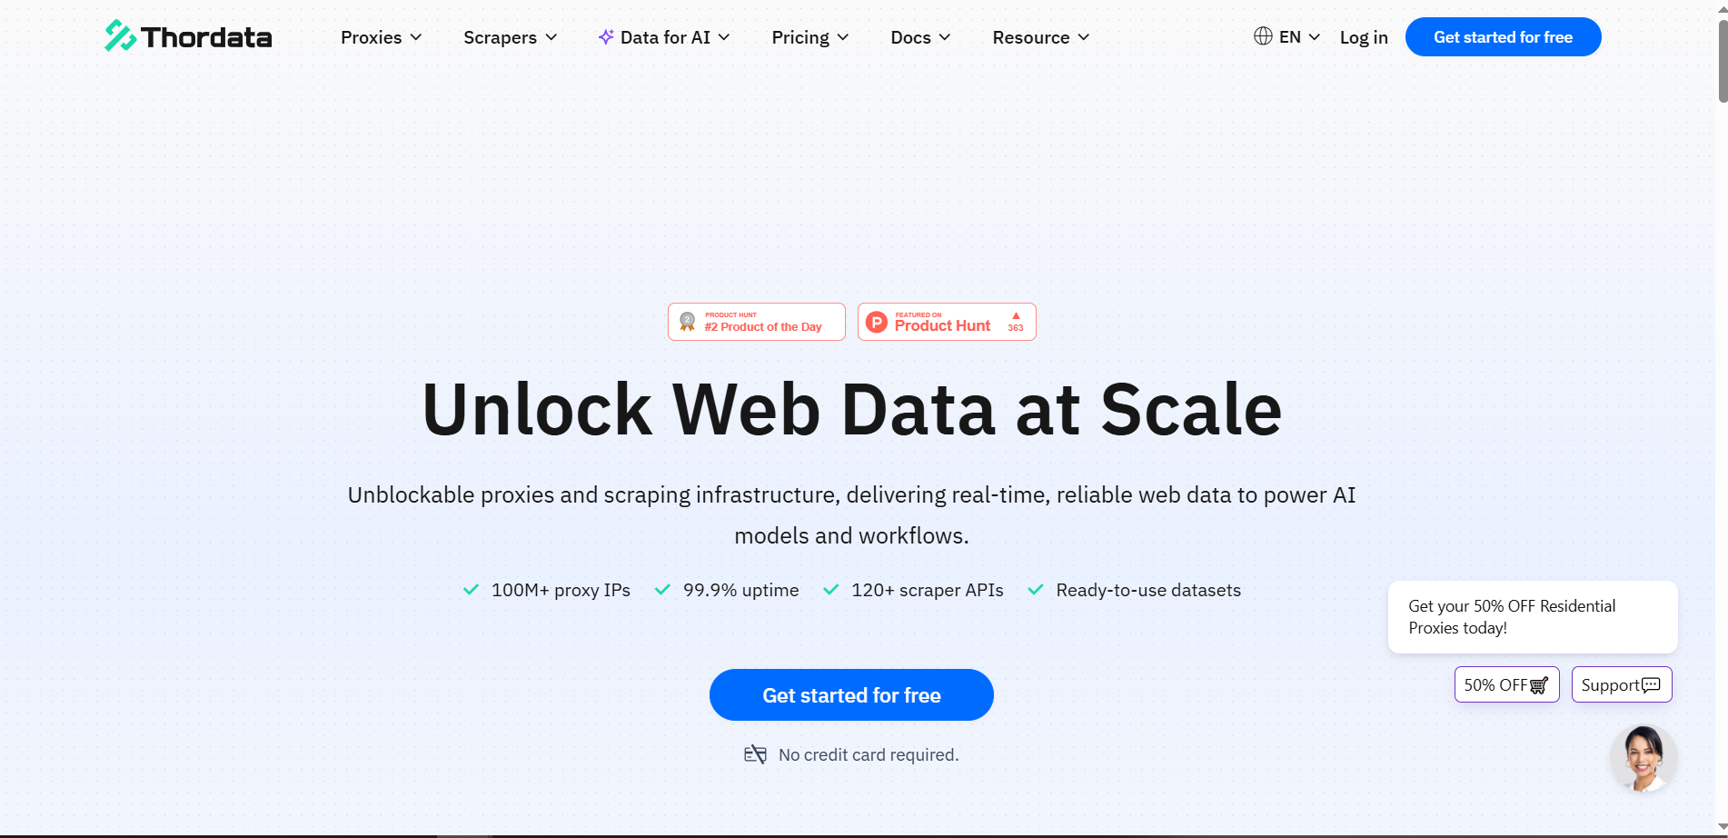Viewport: 1728px width, 838px height.
Task: Expand the Scrapers dropdown menu
Action: pos(510,37)
